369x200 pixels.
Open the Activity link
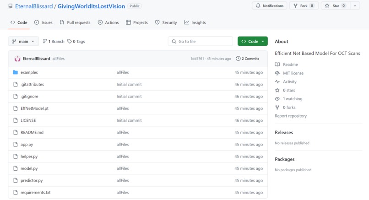click(290, 81)
